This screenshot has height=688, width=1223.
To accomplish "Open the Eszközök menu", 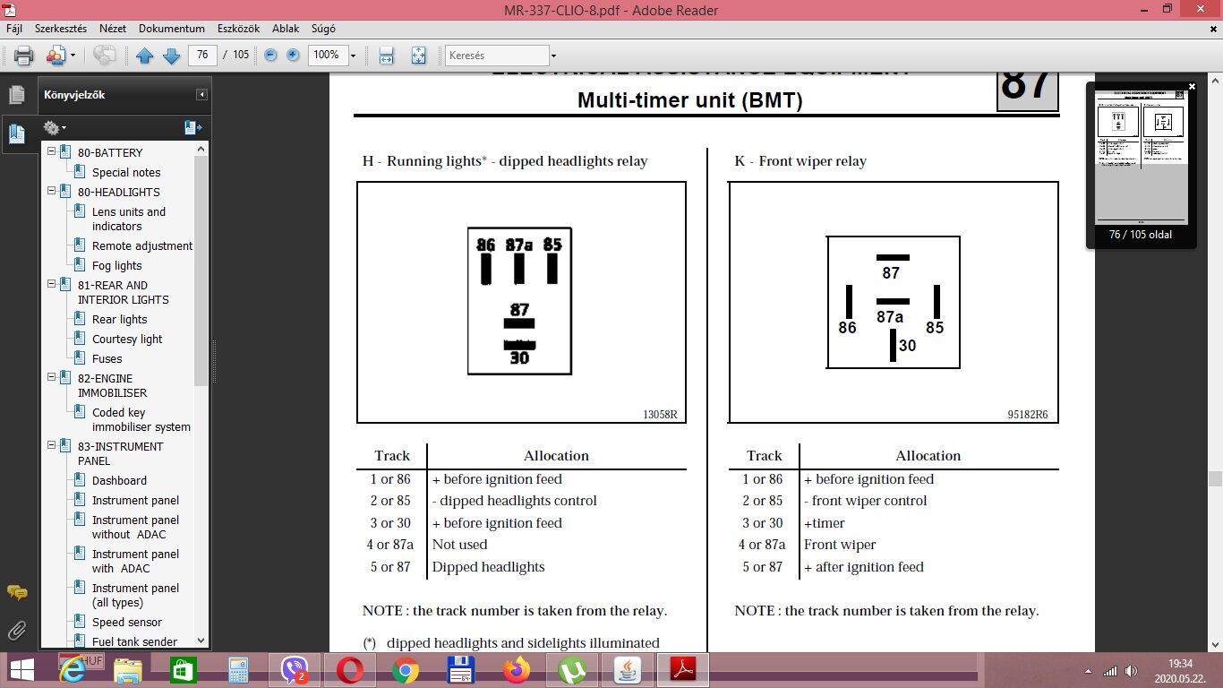I will [x=238, y=29].
